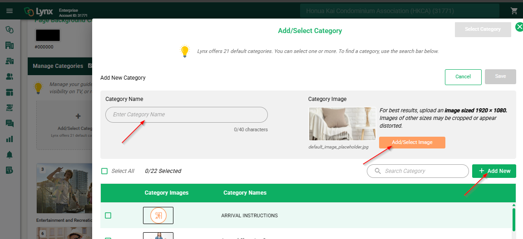The height and width of the screenshot is (239, 523).
Task: Open the building sidebar icon
Action: (10, 45)
